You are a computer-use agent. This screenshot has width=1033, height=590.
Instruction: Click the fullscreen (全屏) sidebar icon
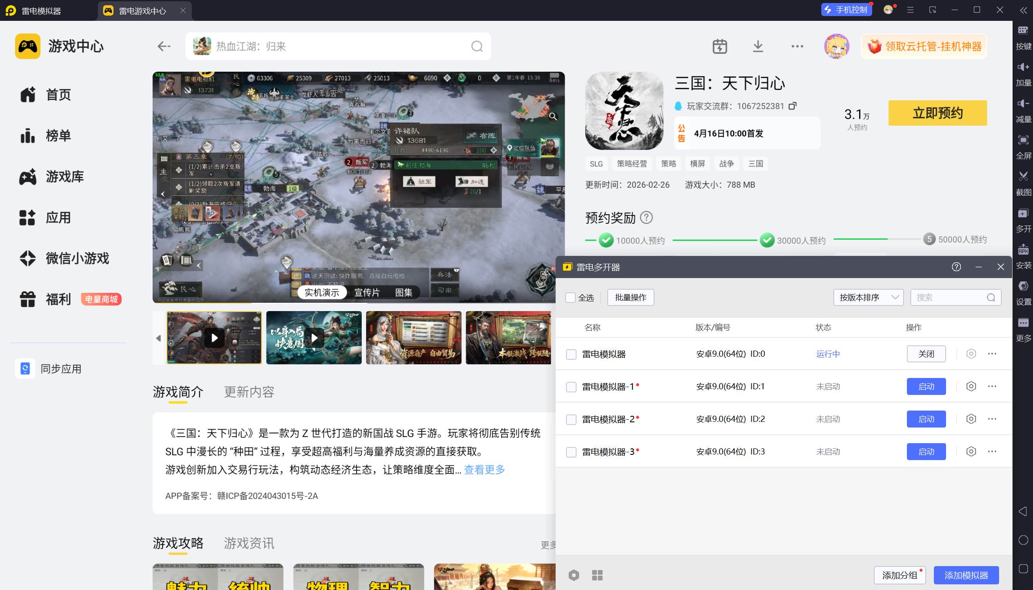(x=1023, y=140)
